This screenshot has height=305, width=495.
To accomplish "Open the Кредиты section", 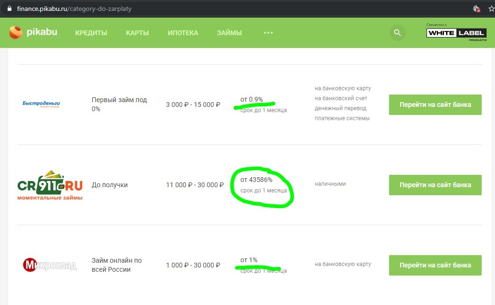I will pos(91,33).
